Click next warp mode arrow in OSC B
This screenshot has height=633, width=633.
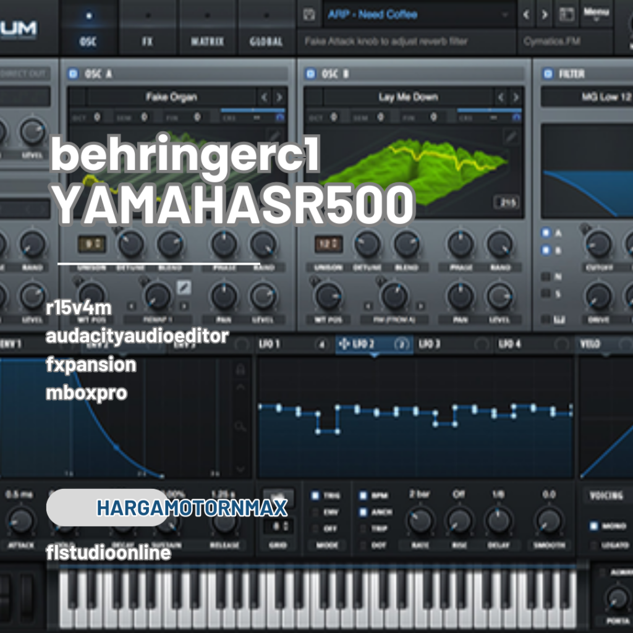(x=420, y=306)
